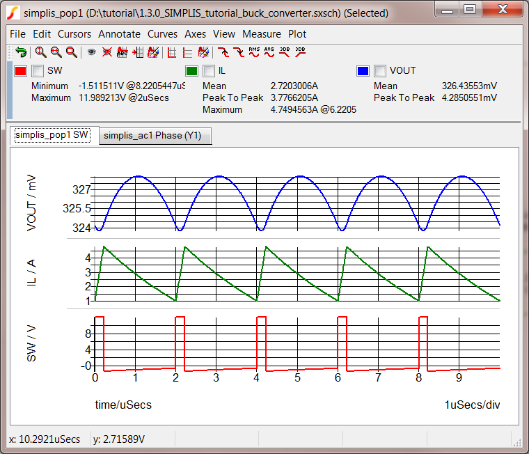Click the vertical zoom magnifier icon
Screen dimensions: 529x454
click(x=40, y=52)
